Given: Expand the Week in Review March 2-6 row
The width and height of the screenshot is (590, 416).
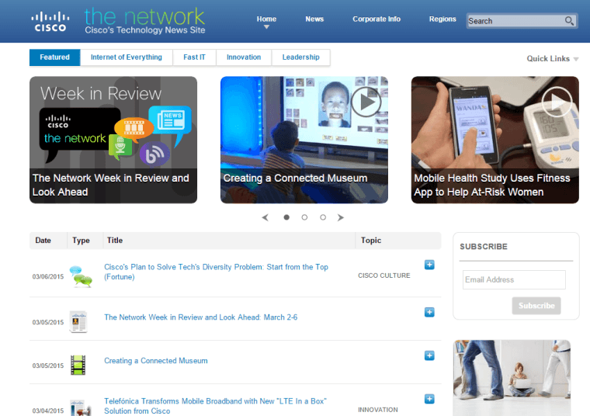Looking at the screenshot, I should (x=429, y=312).
